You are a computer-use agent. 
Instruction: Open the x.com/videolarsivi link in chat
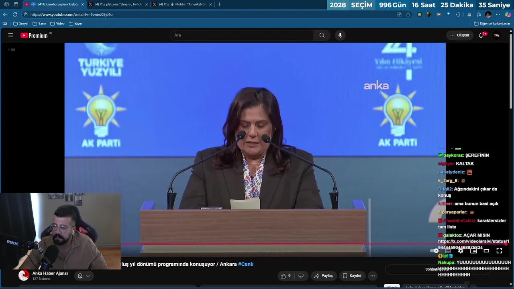click(473, 244)
